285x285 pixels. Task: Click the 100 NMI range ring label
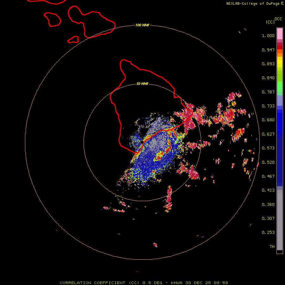[142, 25]
